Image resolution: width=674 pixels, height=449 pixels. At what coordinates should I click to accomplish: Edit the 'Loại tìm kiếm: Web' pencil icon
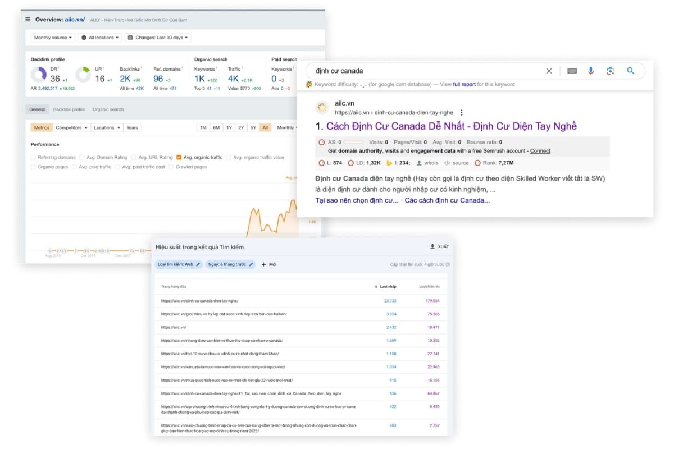coord(198,264)
